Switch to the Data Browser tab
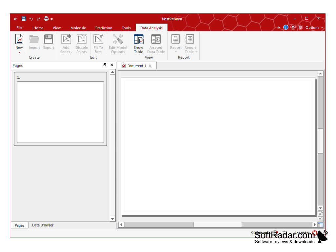The image size is (336, 252). (43, 225)
